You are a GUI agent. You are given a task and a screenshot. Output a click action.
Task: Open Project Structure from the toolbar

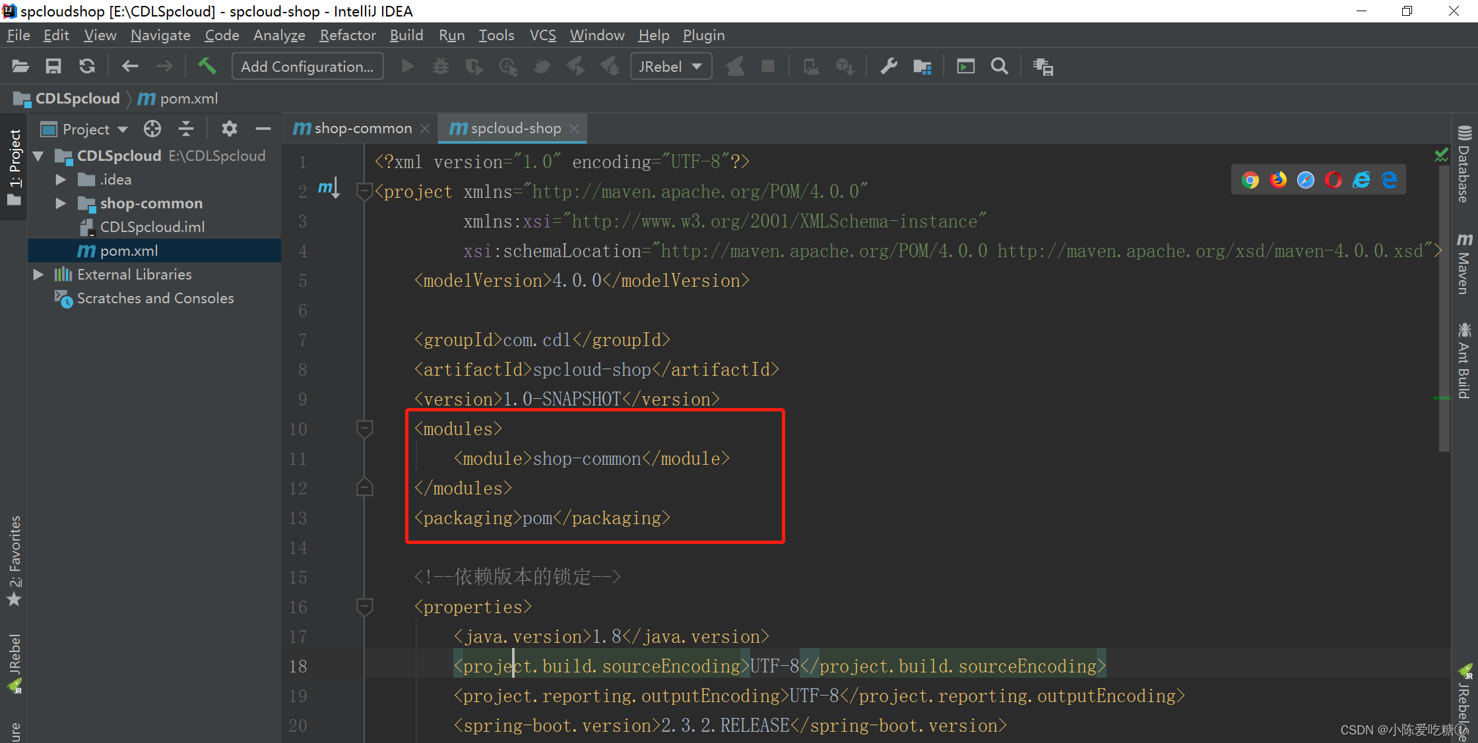coord(922,66)
